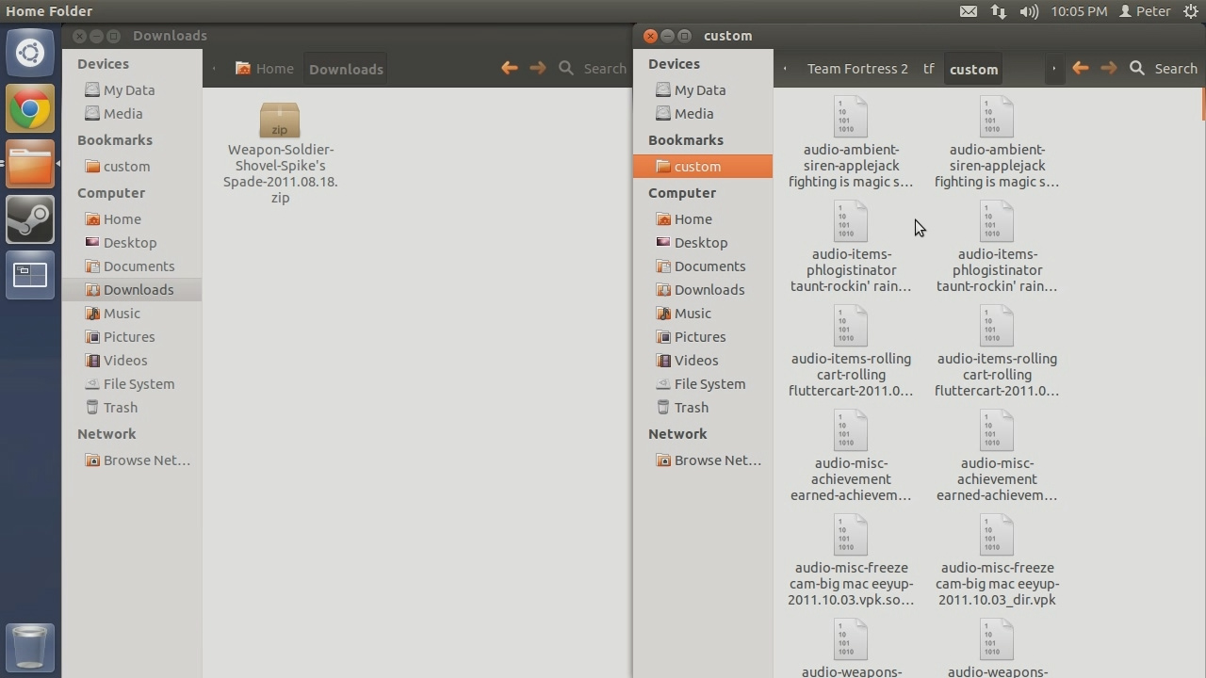Go forward in the Downloads window
1206x678 pixels.
(x=538, y=68)
